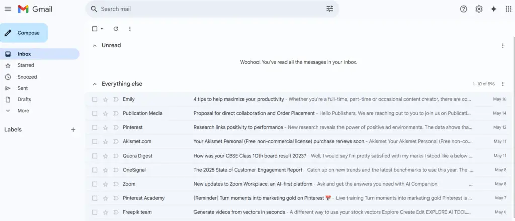Select the Zoom email checkbox
Viewport: 515px width, 221px height.
click(95, 184)
